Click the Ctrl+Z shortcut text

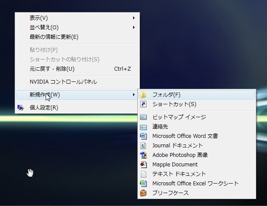tap(122, 69)
